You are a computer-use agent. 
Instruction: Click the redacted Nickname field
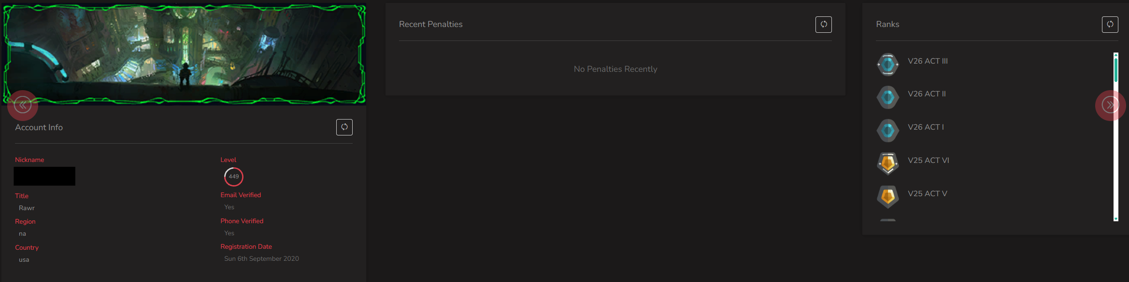(44, 176)
